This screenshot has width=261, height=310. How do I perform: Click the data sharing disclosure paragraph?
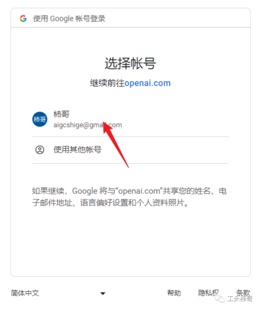pos(130,197)
